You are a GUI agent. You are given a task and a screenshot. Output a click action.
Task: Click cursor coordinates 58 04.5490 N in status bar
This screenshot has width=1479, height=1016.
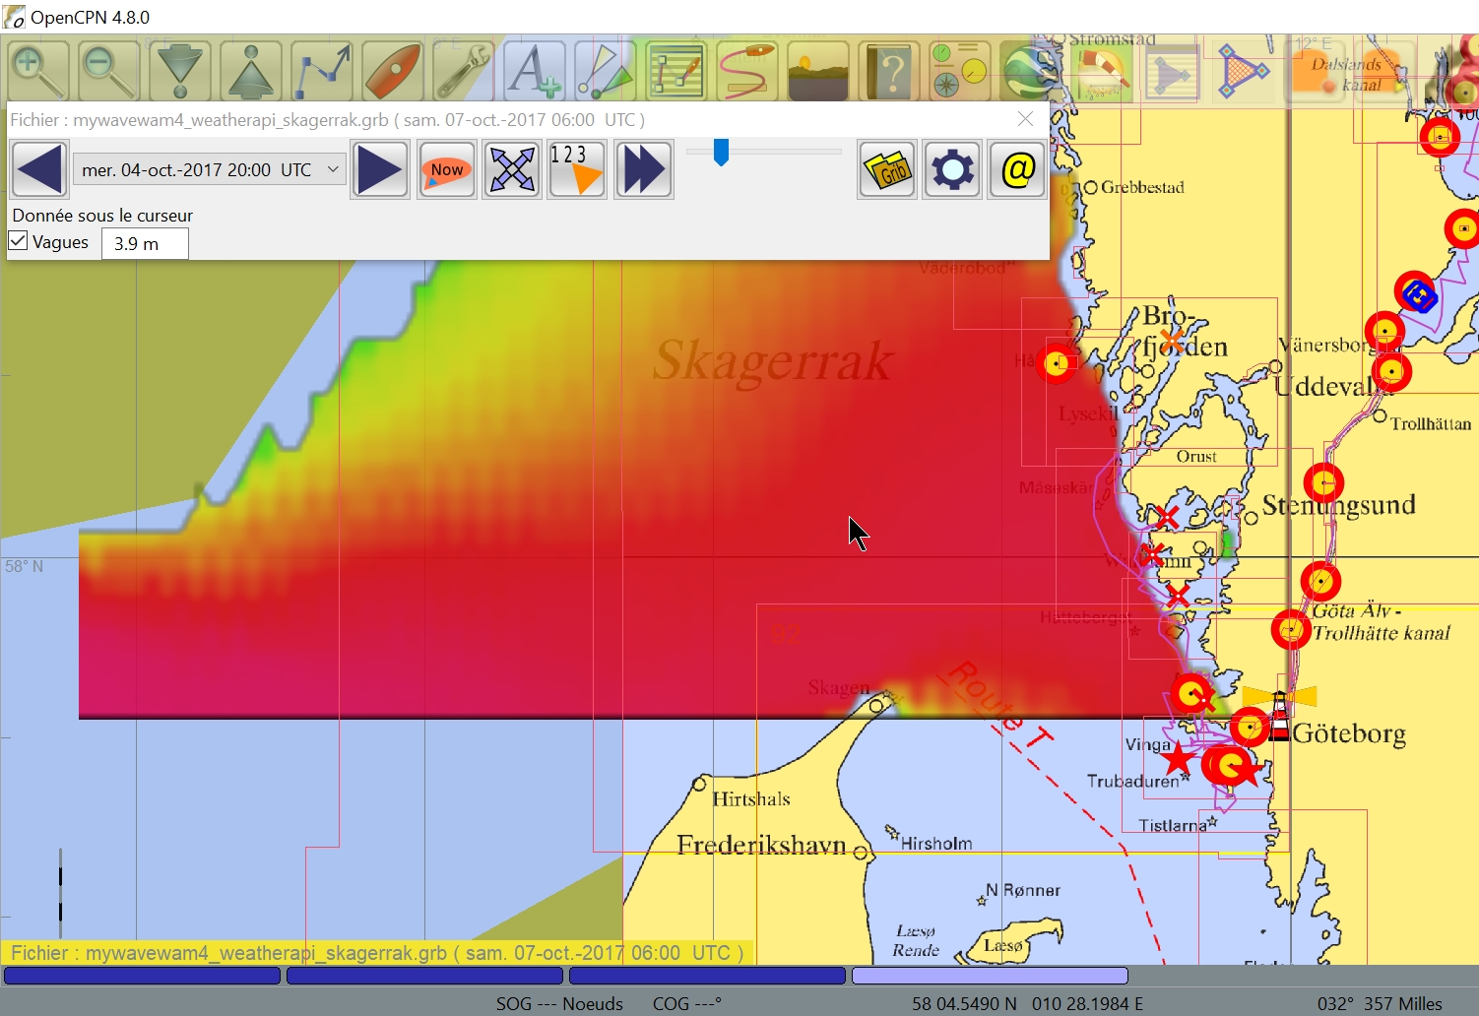coord(964,1003)
